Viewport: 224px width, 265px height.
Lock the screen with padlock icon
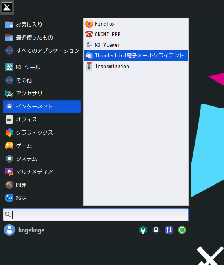pos(156,230)
